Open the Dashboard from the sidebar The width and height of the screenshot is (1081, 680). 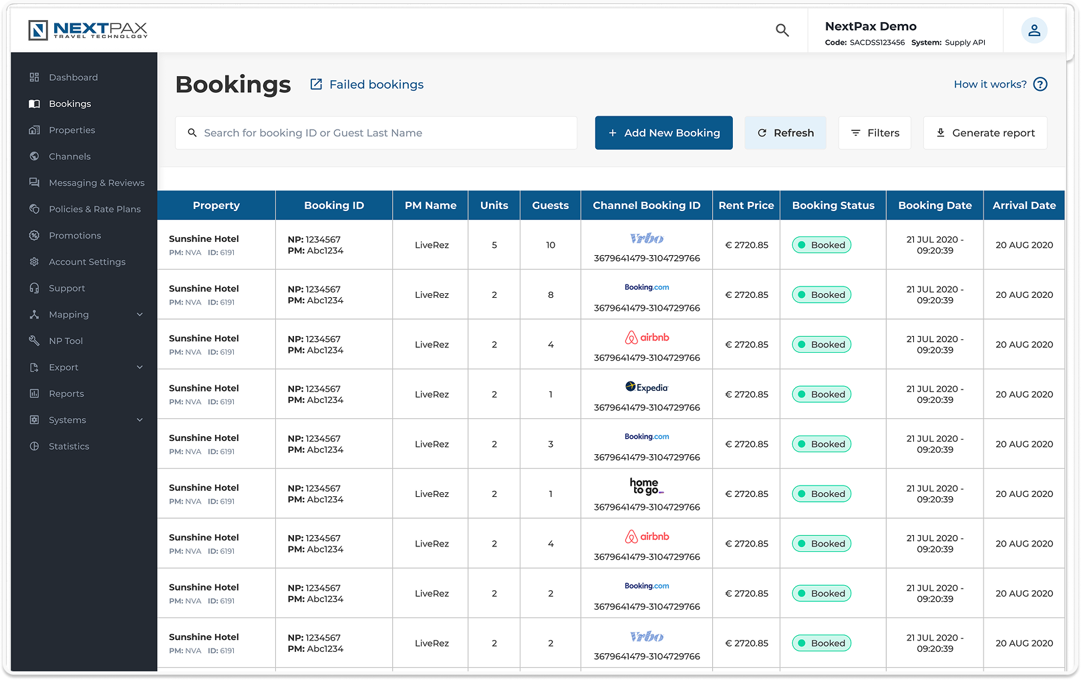click(x=73, y=77)
